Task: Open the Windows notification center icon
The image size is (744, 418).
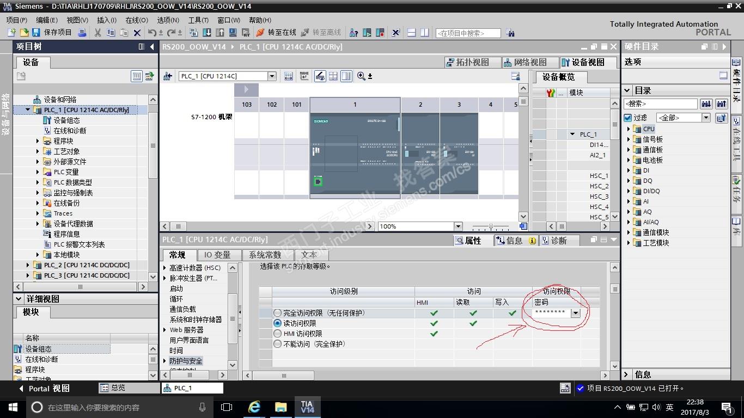Action: click(726, 407)
